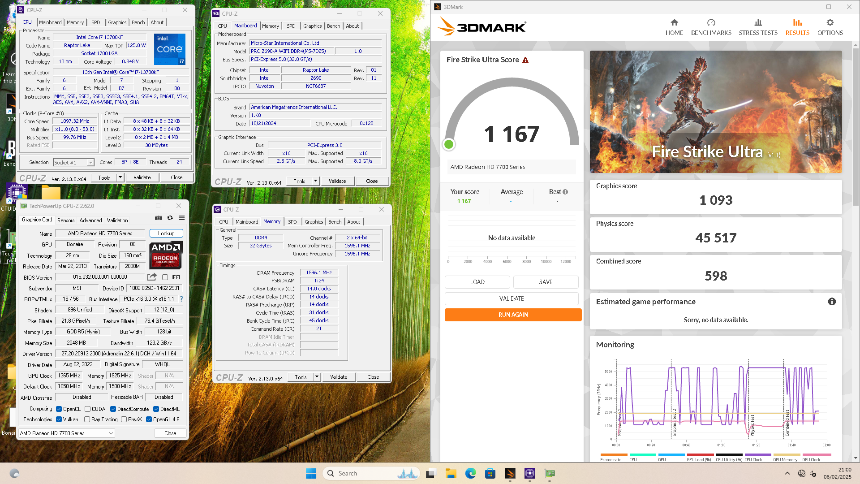The image size is (860, 484).
Task: Open SPD tab in CPU-Z Mainboard window
Action: pyautogui.click(x=291, y=26)
